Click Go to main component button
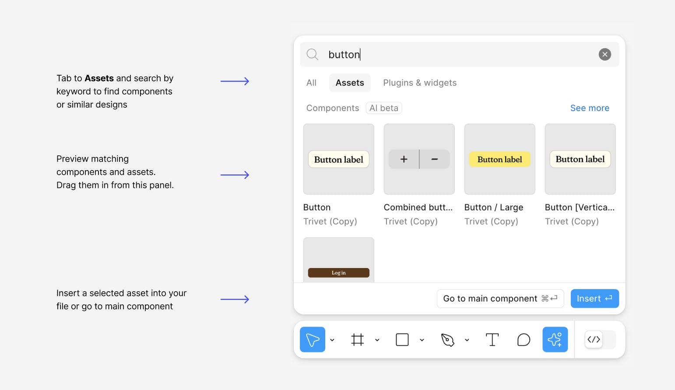This screenshot has width=675, height=390. point(500,299)
